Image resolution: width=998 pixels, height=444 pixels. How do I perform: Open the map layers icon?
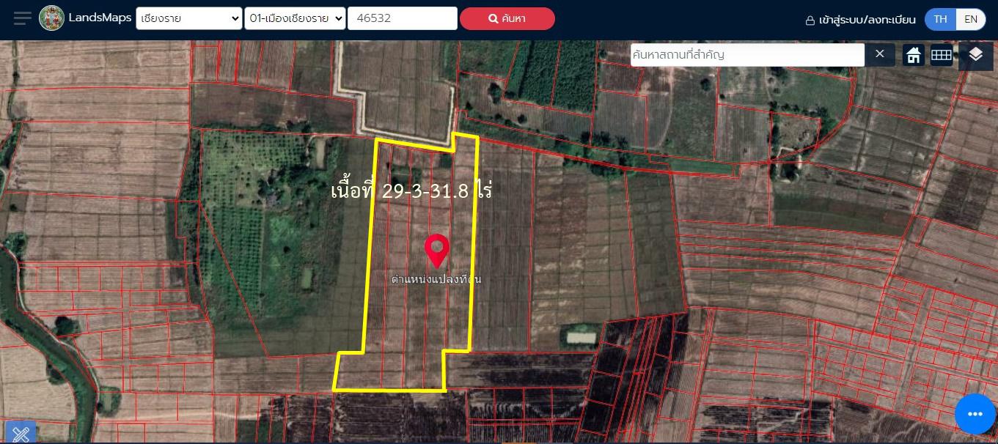click(x=975, y=55)
